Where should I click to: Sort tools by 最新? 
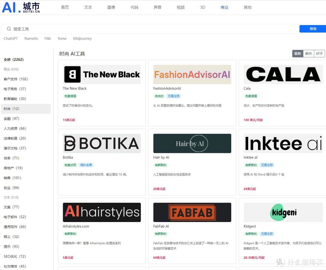point(298,54)
